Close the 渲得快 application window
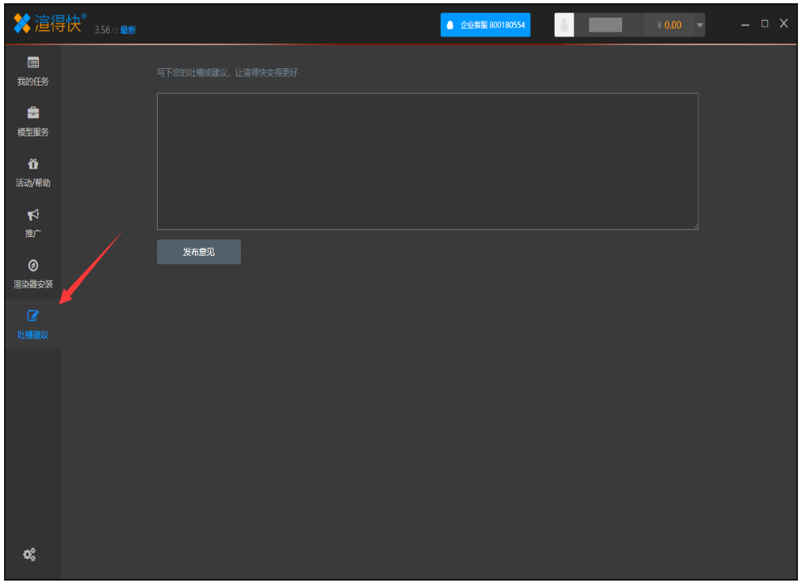Image resolution: width=802 pixels, height=587 pixels. 784,24
